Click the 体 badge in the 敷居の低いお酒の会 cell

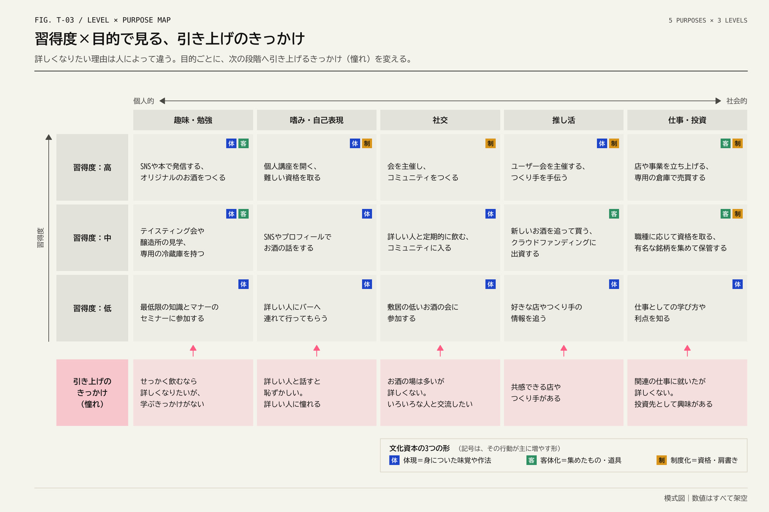pyautogui.click(x=490, y=284)
